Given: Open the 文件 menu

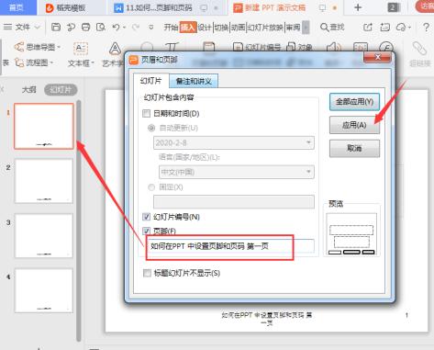Looking at the screenshot, I should (x=23, y=28).
